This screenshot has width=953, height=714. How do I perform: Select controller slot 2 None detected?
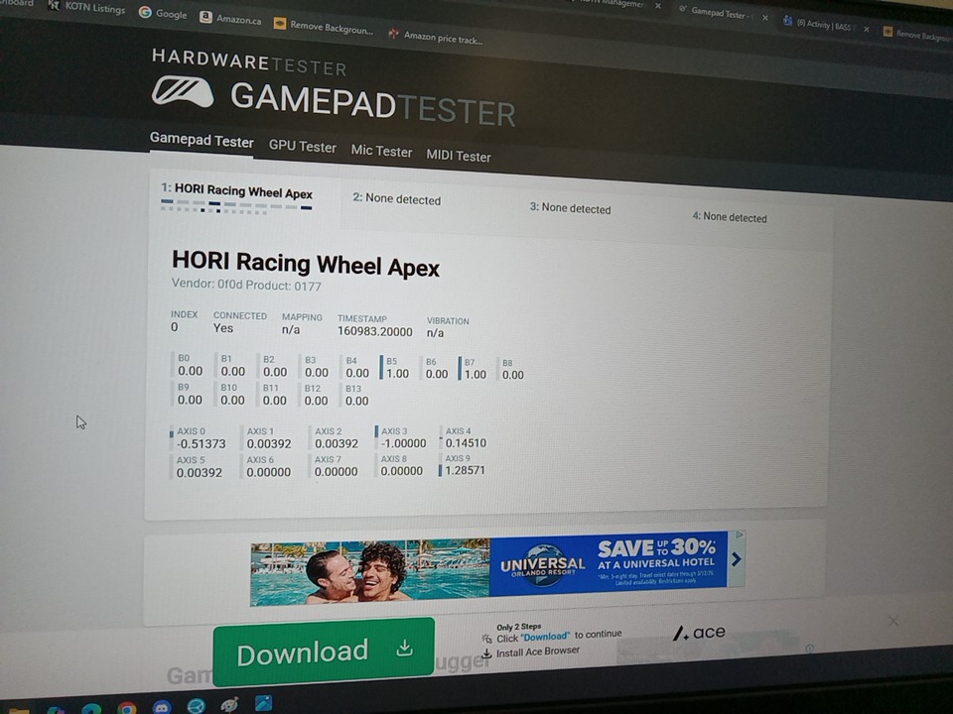tap(396, 198)
